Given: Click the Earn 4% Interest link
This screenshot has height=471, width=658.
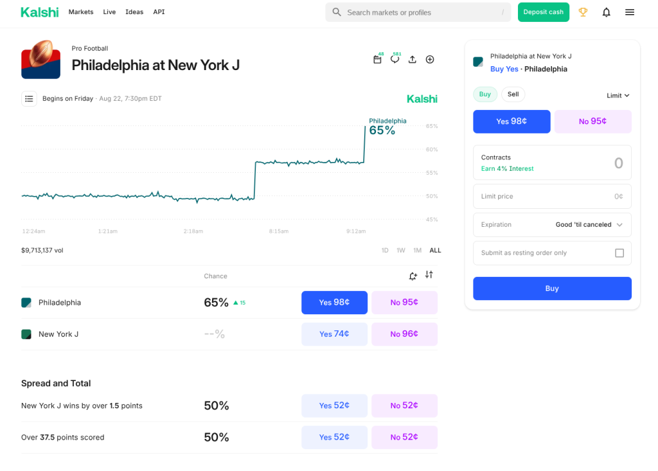Looking at the screenshot, I should 508,169.
